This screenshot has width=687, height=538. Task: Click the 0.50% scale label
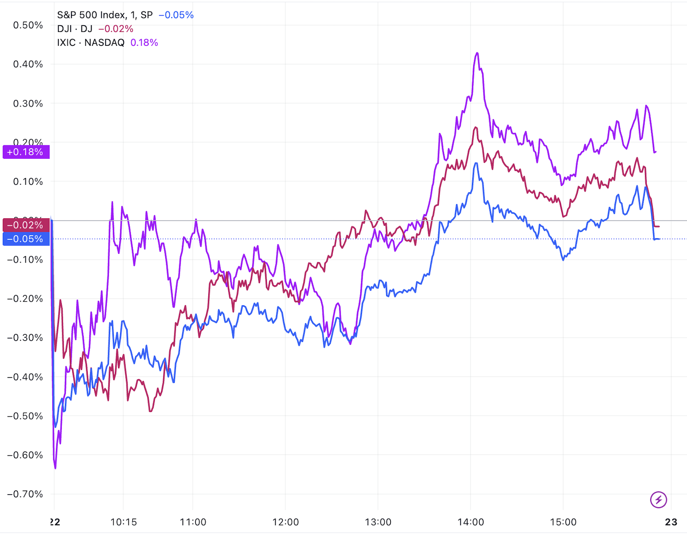point(28,25)
